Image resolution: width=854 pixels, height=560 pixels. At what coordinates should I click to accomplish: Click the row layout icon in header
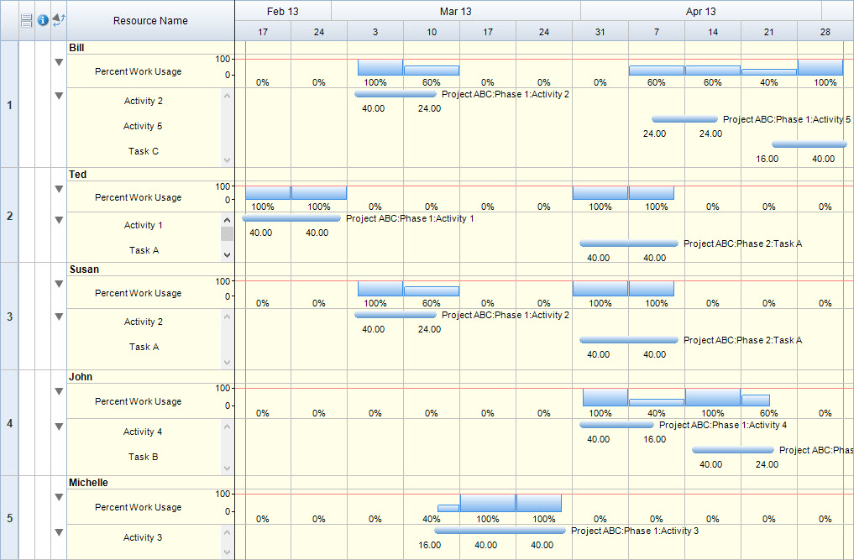(26, 20)
